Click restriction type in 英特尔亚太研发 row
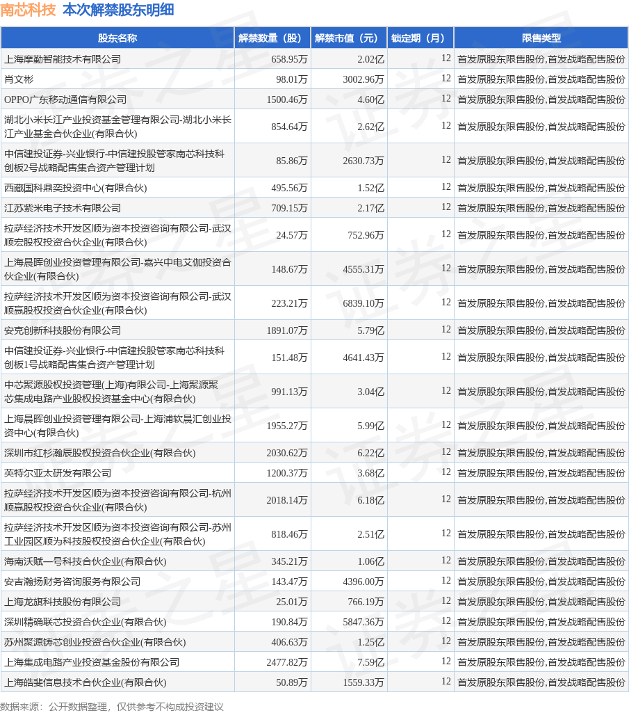This screenshot has height=713, width=629. 541,473
